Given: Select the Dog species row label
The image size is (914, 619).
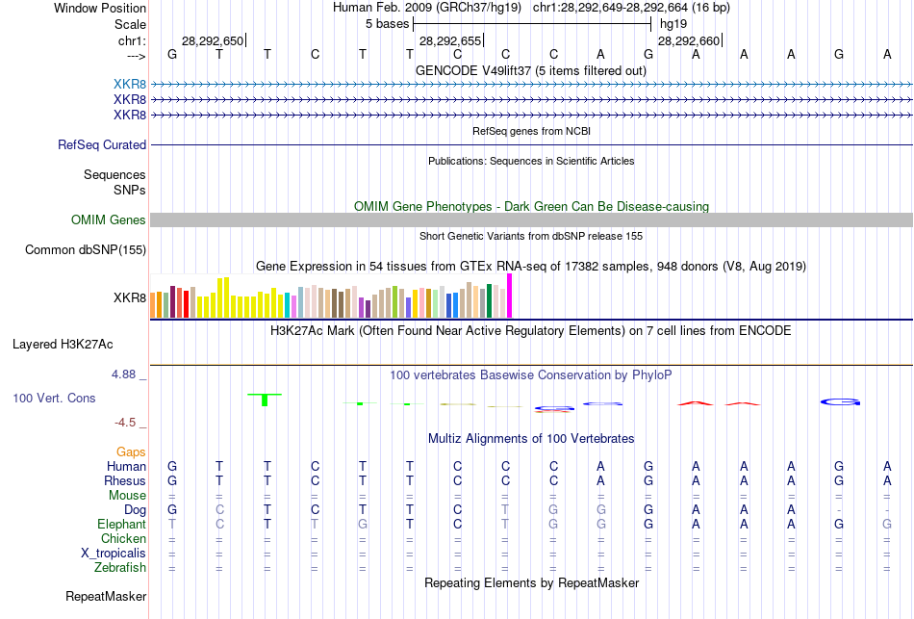Looking at the screenshot, I should [x=135, y=510].
